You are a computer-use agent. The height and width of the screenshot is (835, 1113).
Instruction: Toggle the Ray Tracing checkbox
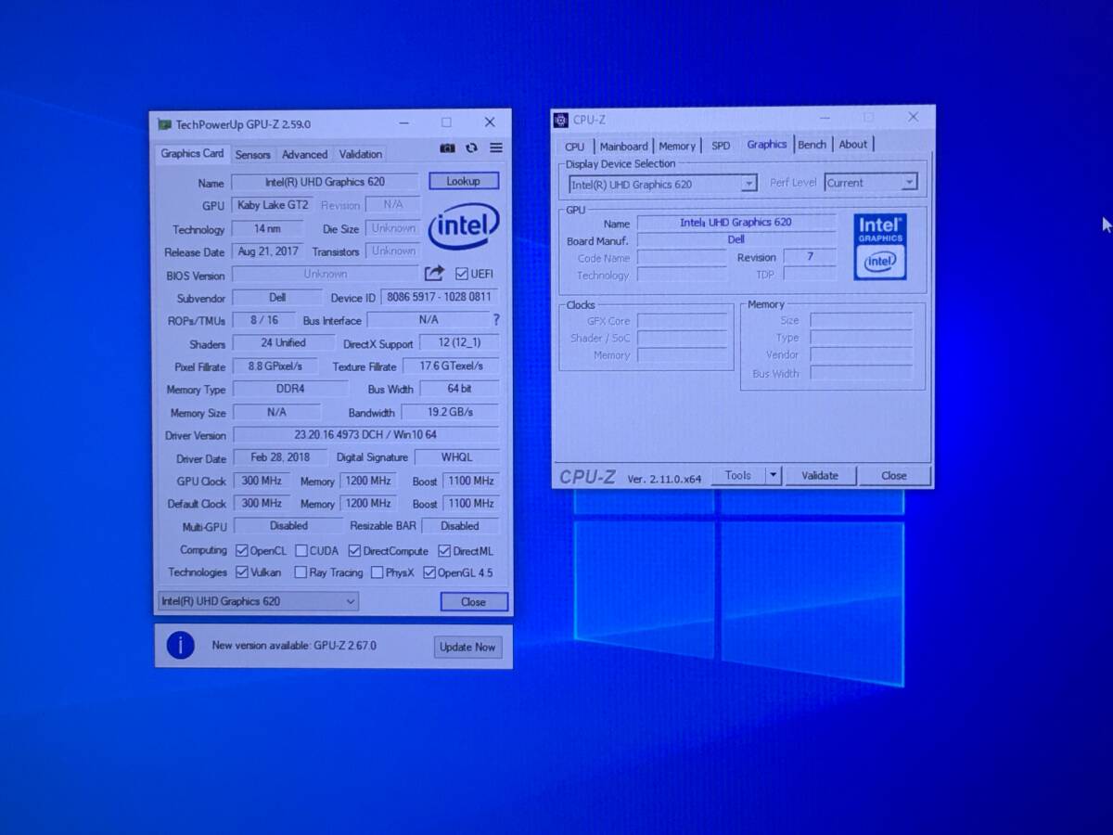301,572
